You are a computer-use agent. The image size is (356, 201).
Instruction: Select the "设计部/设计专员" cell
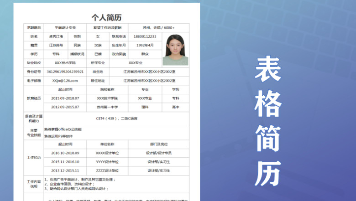click(159, 153)
